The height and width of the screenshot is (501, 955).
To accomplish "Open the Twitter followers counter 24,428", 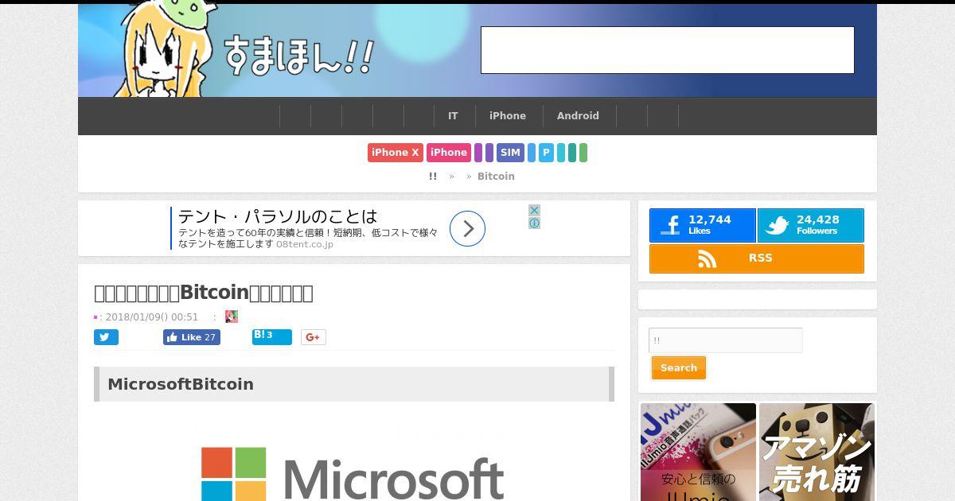I will point(810,225).
